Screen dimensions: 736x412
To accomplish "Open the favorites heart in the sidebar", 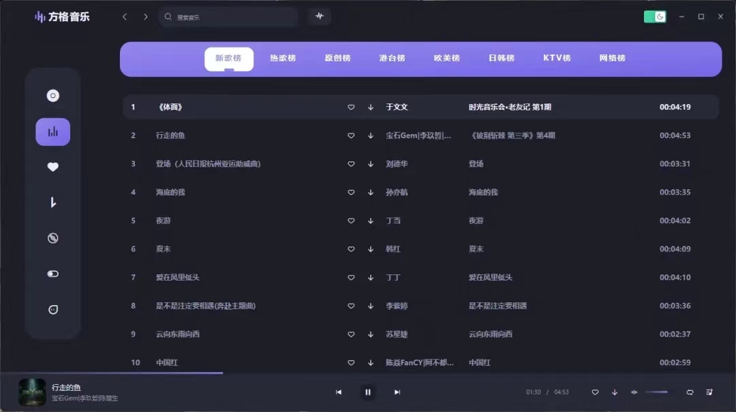I will click(x=53, y=167).
